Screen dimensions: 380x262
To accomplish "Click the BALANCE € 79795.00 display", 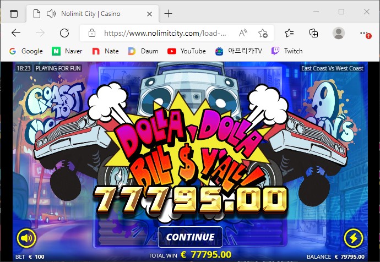I will coord(335,256).
